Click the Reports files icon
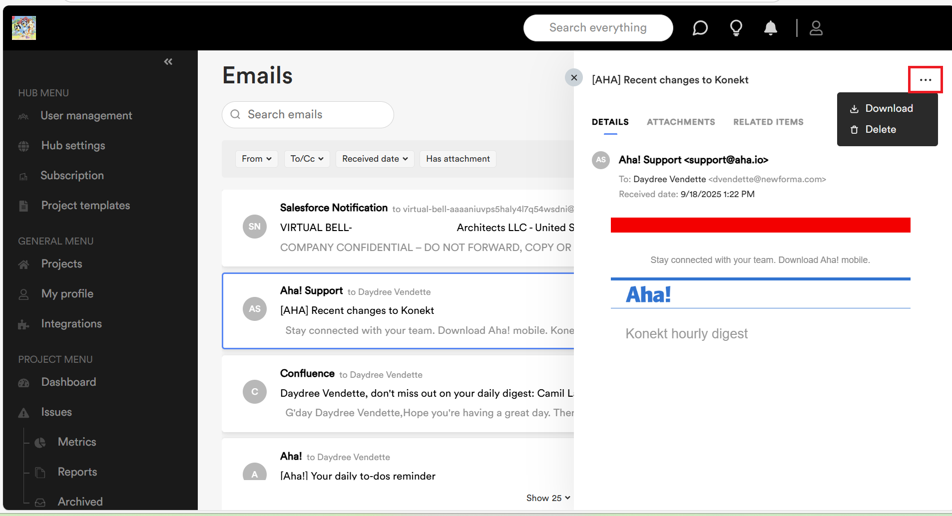 (x=40, y=472)
